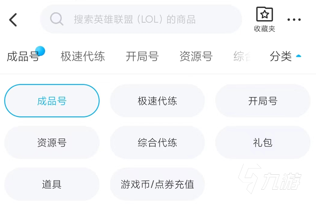Screen dimensions: 316x205
Task: Select the highlighted 成品号 category chip
Action: (52, 101)
